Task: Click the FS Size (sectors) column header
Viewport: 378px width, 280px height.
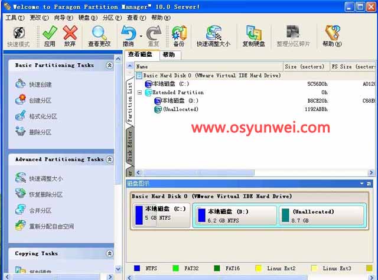Action: 353,67
